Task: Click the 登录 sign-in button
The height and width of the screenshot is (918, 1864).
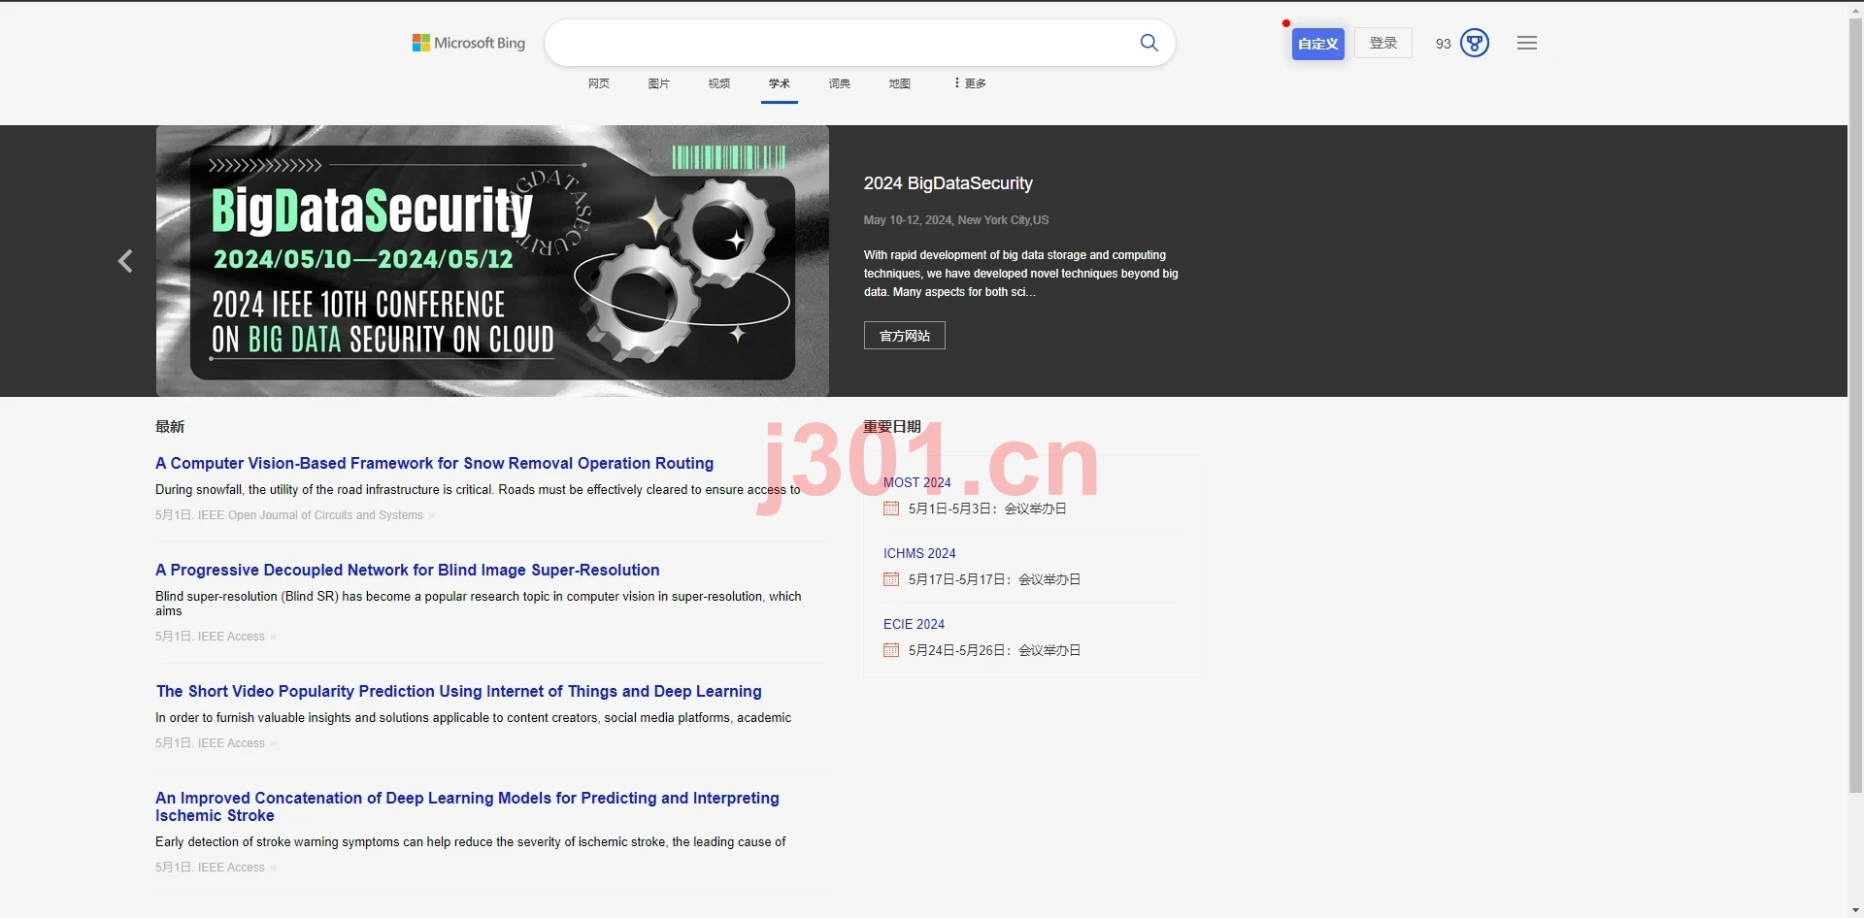Action: click(x=1383, y=43)
